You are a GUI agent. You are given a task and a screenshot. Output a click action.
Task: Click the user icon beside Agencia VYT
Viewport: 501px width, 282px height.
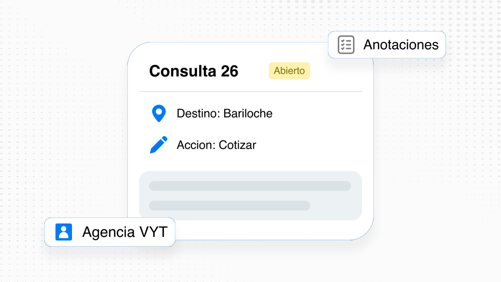63,232
